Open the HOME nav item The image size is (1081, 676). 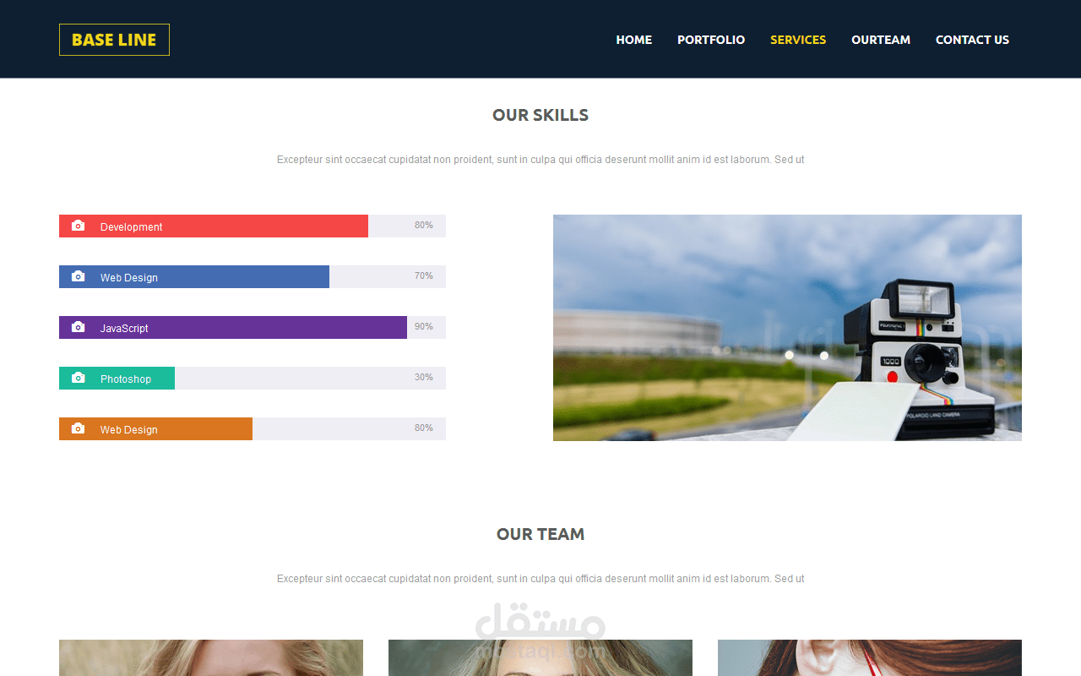[x=634, y=40]
